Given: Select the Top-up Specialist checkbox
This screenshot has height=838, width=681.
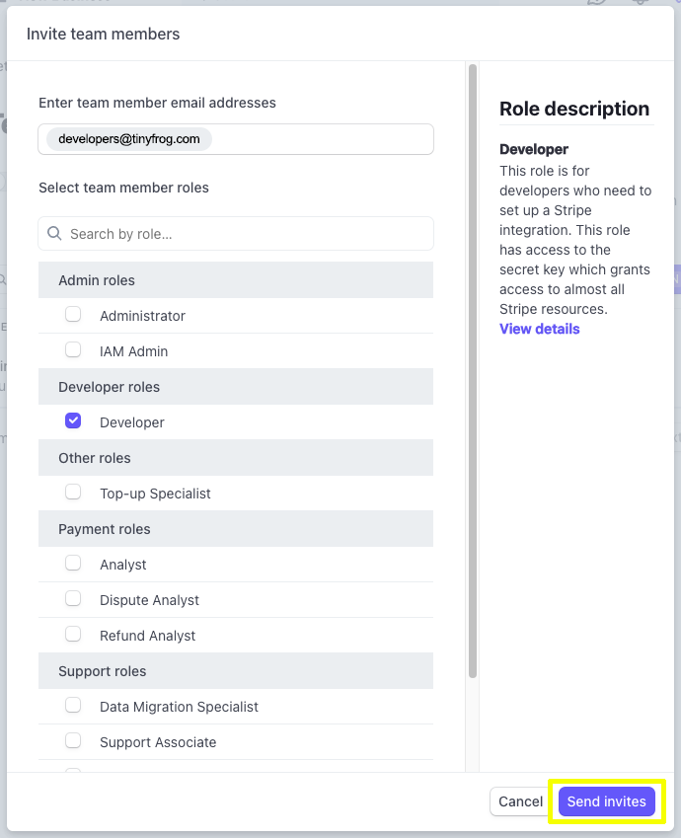Looking at the screenshot, I should 73,493.
